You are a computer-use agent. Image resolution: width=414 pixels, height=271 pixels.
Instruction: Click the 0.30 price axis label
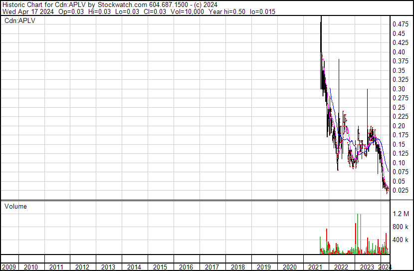pos(399,89)
